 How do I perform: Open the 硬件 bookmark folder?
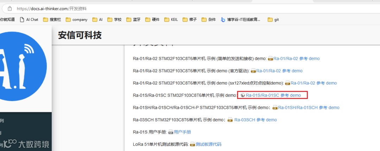(152, 20)
